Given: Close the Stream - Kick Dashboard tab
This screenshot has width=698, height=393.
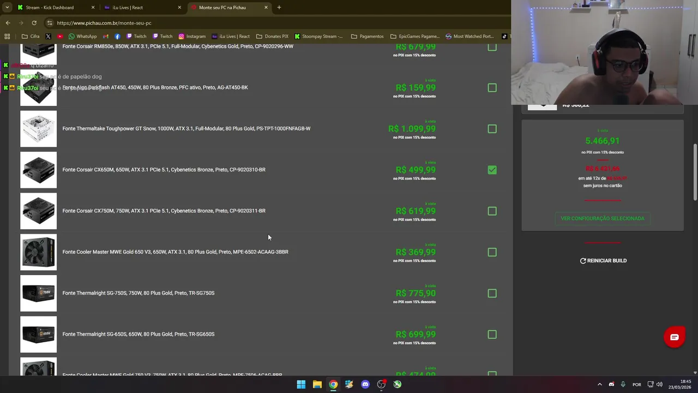Looking at the screenshot, I should (93, 8).
